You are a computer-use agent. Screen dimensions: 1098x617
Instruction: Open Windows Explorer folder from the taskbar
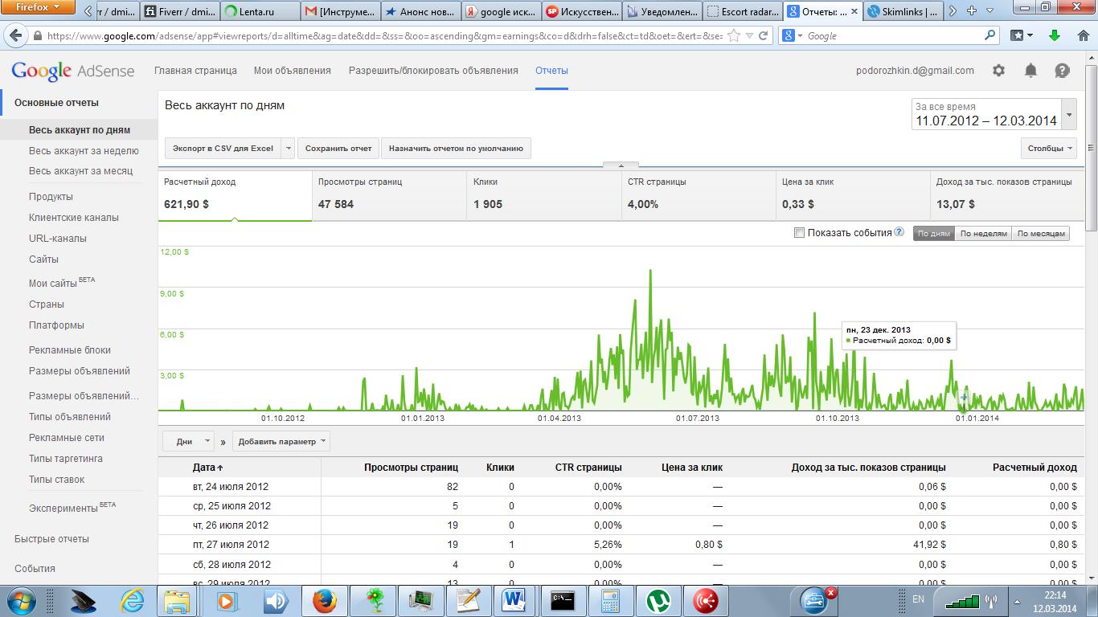click(x=176, y=601)
